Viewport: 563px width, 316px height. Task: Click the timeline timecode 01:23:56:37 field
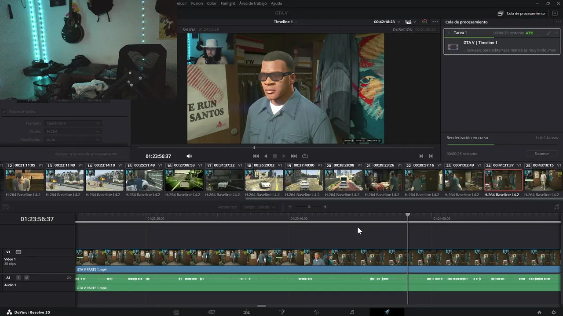click(37, 219)
